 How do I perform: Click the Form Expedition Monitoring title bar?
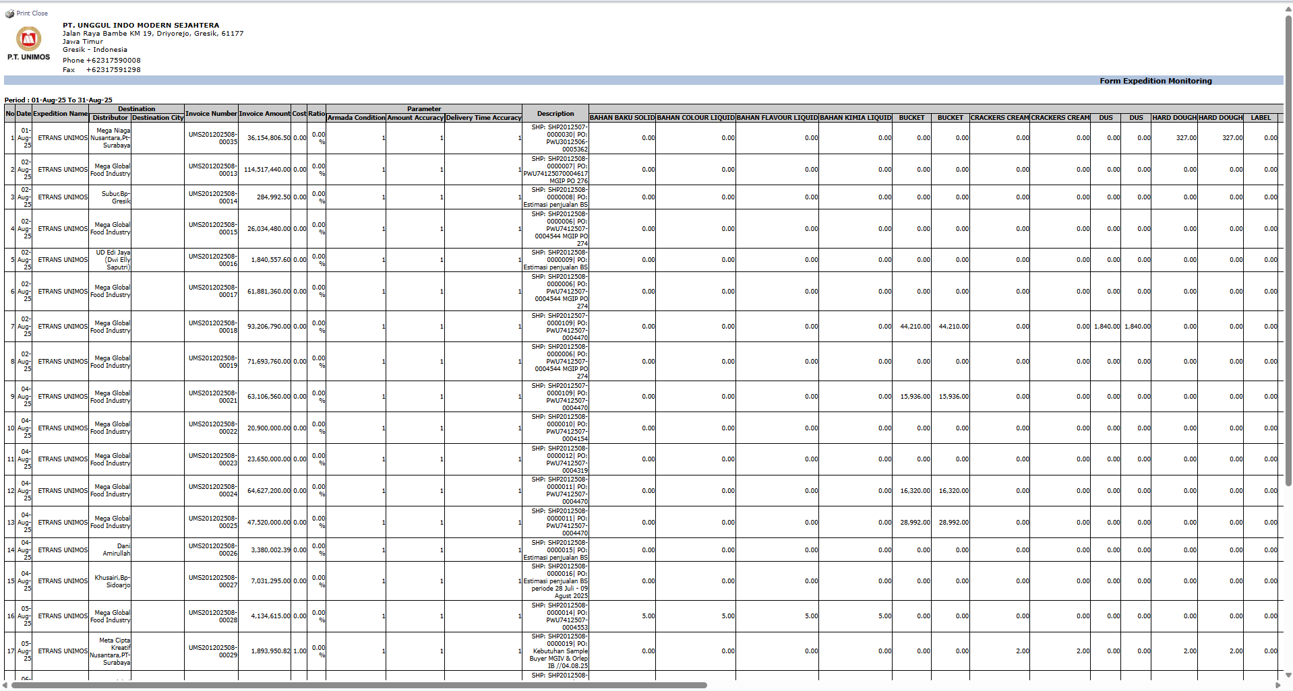1155,81
